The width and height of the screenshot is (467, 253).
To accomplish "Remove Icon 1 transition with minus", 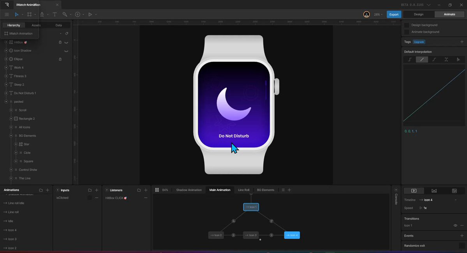I will tap(462, 226).
